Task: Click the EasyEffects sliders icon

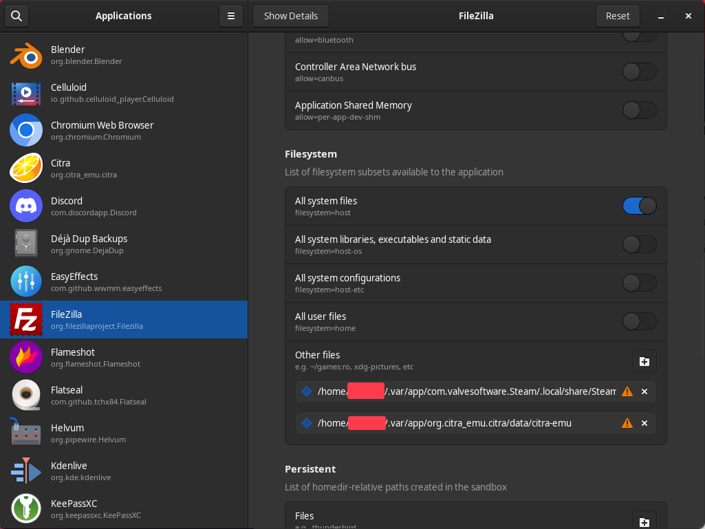Action: coord(26,281)
